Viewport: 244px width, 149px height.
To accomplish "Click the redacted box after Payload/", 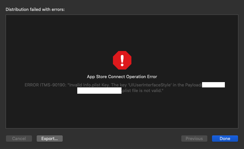I will 213,85.
